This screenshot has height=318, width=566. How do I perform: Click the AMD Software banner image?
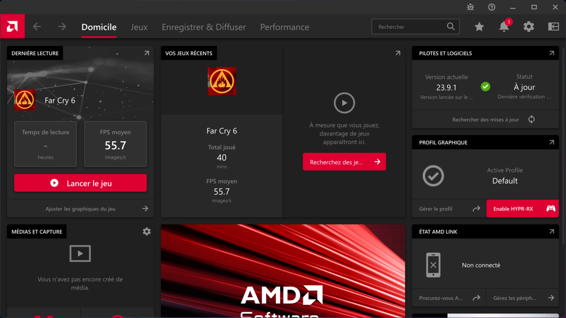point(283,271)
